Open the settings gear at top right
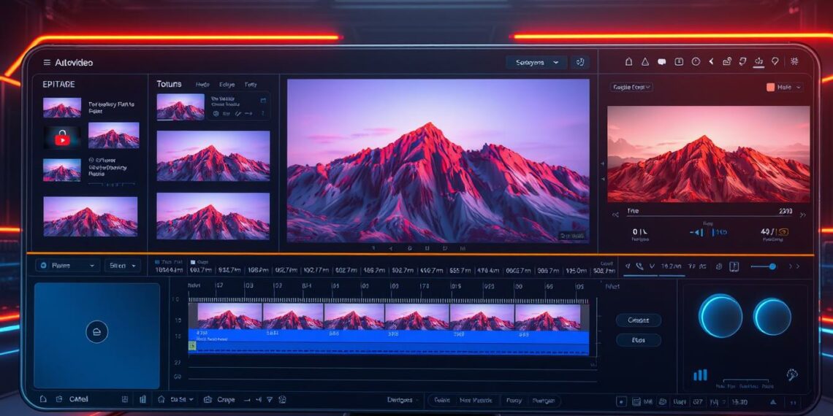The width and height of the screenshot is (833, 416). pos(794,61)
